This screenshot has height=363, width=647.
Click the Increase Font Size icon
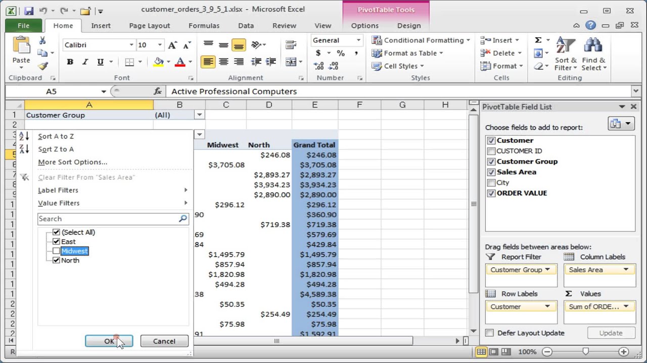[x=173, y=45]
